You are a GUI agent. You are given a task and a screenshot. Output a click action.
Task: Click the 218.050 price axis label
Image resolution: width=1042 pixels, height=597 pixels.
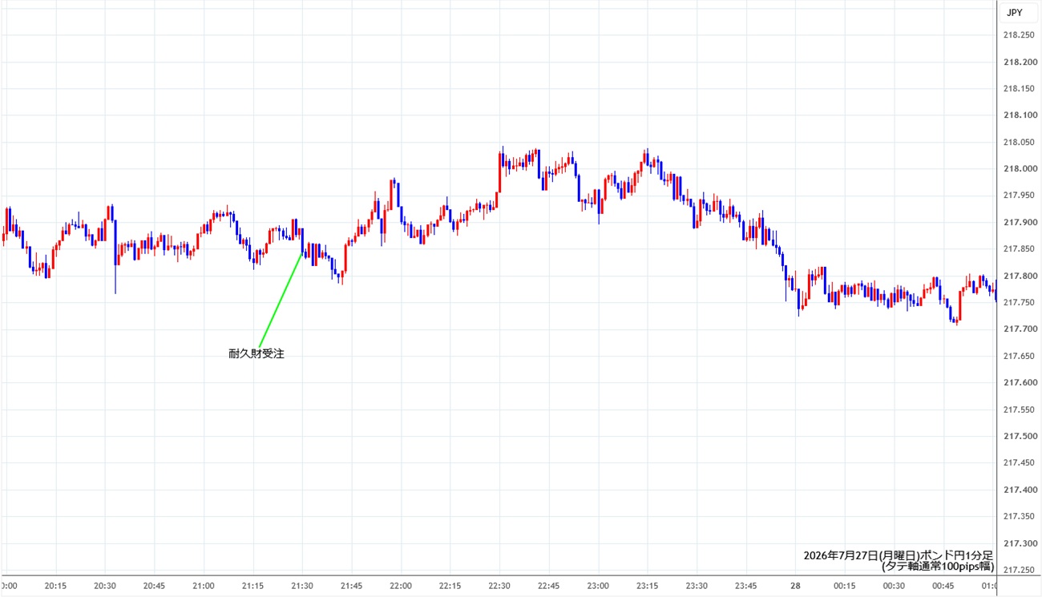1018,142
